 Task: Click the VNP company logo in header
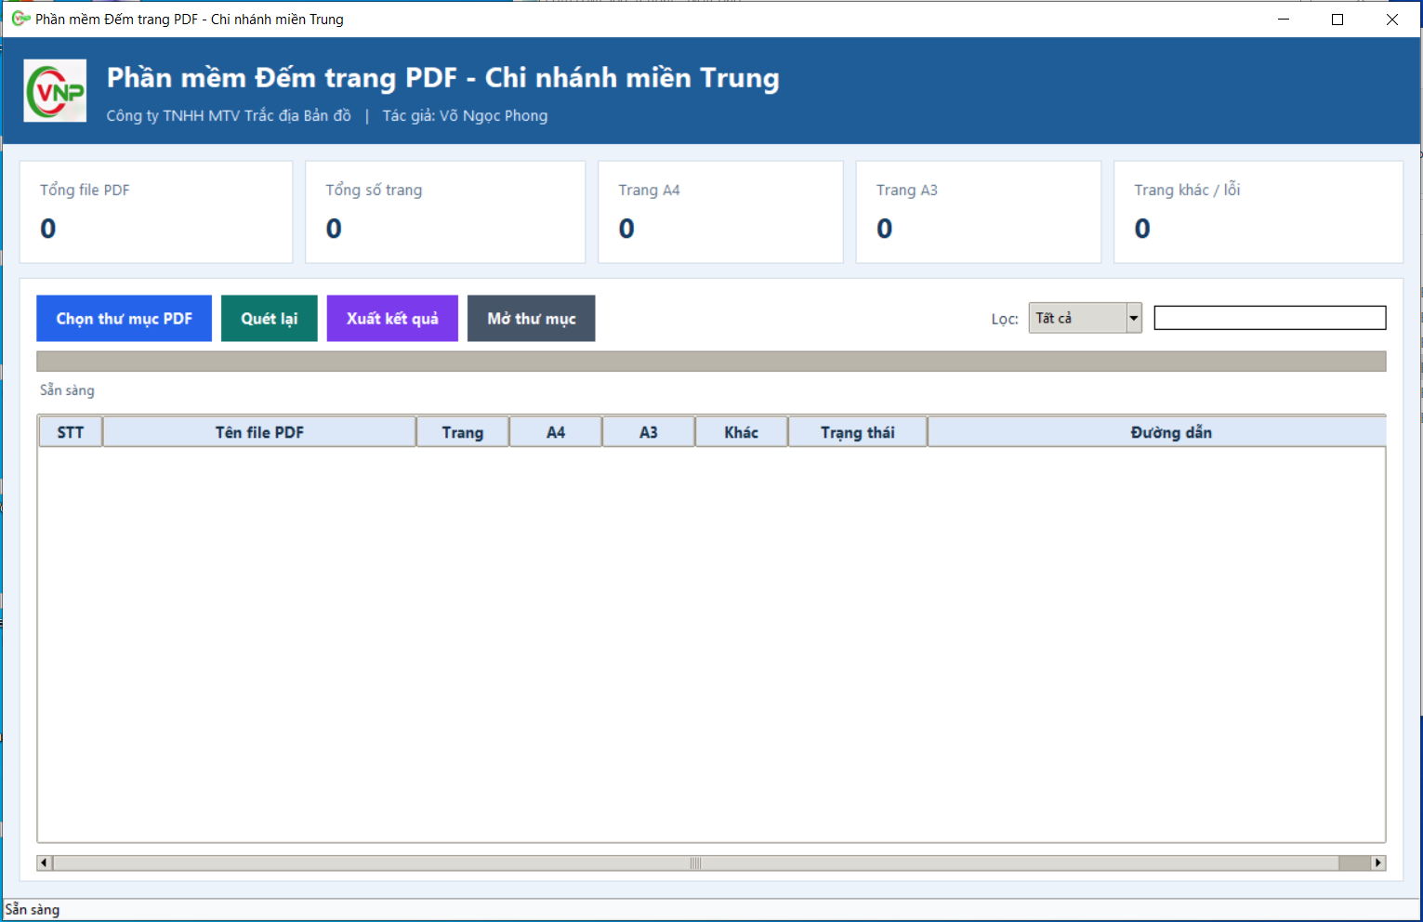coord(55,91)
